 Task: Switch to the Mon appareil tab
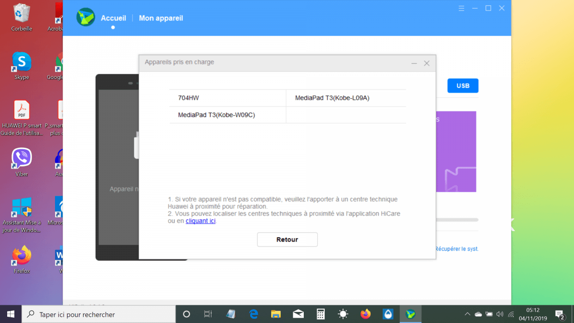(x=161, y=18)
